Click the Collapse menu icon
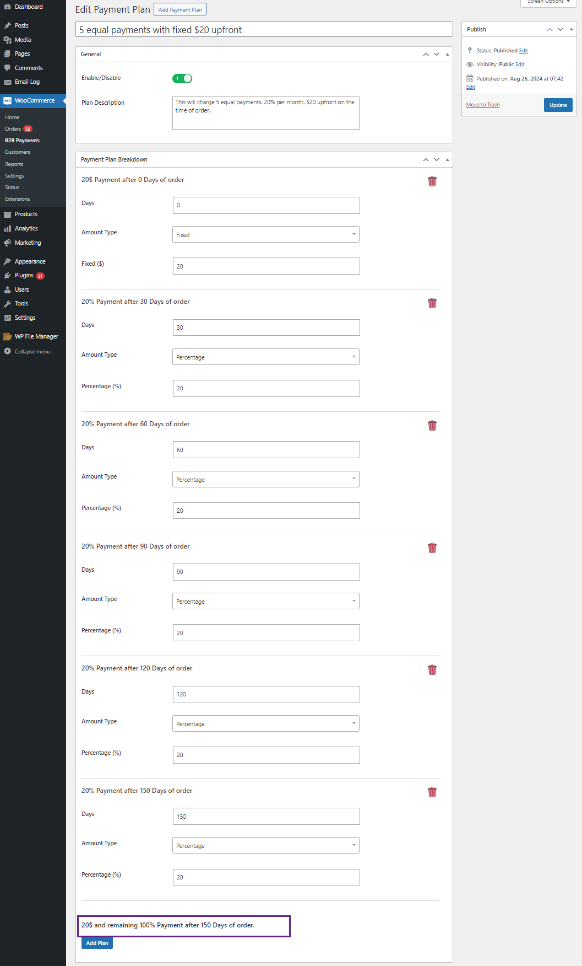 coord(7,351)
